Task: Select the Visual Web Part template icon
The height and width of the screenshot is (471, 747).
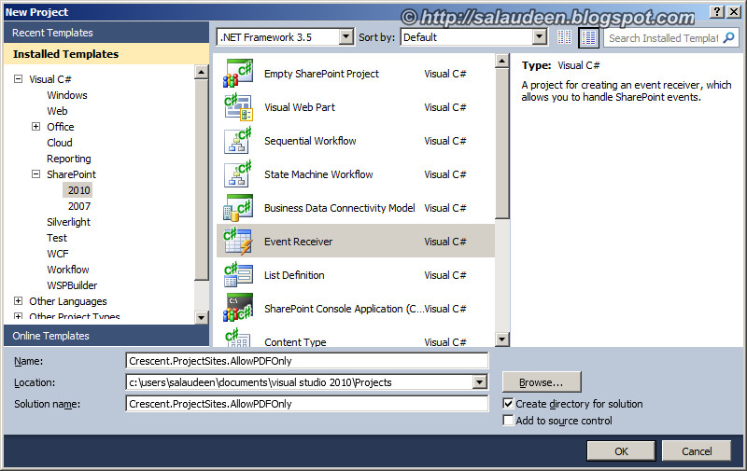Action: [238, 107]
